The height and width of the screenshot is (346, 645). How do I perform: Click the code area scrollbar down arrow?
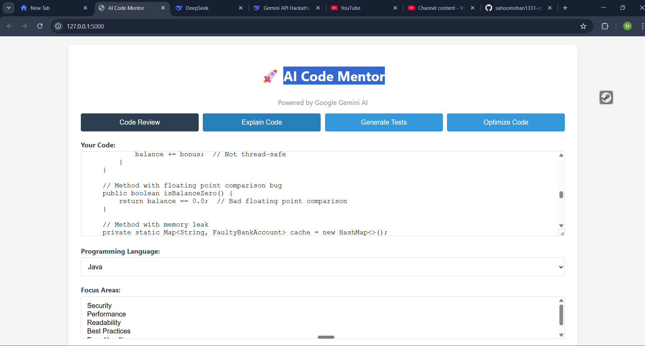561,226
